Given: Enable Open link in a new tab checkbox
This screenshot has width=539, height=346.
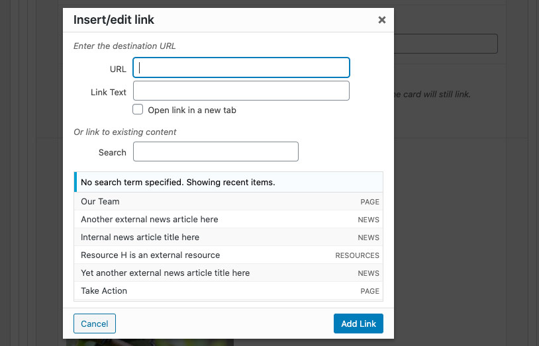Looking at the screenshot, I should [x=138, y=110].
